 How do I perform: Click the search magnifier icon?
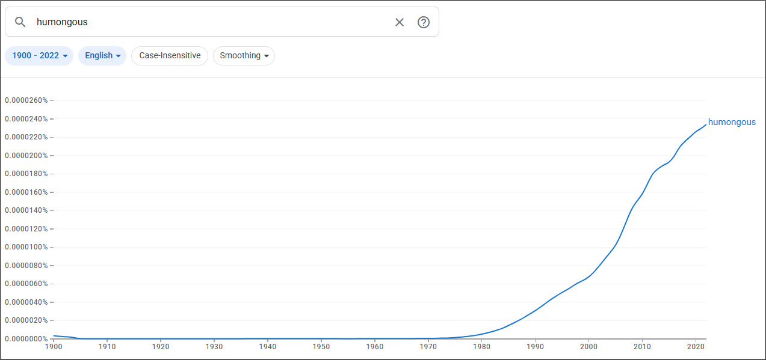(x=20, y=22)
